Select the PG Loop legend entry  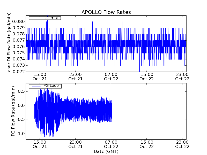45,86
